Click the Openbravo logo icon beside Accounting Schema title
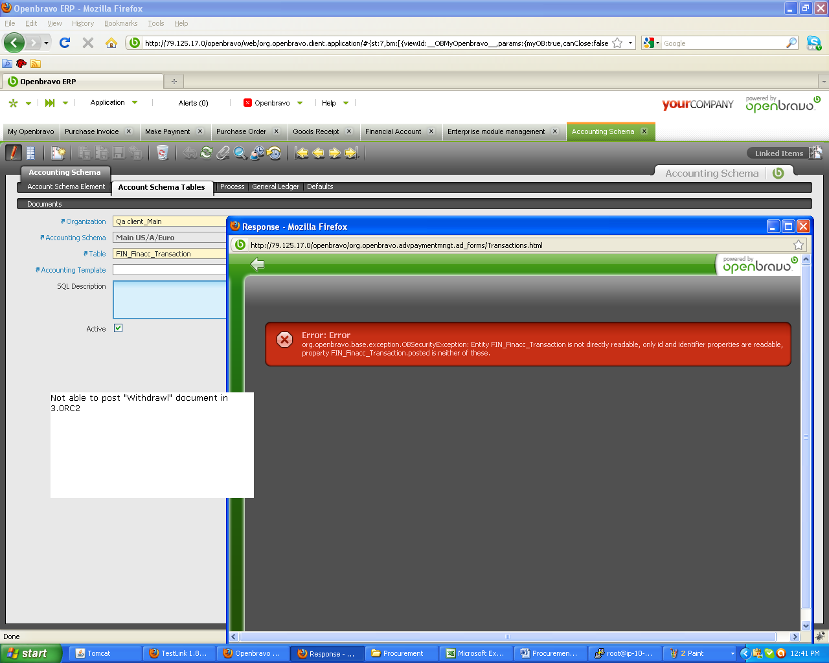The height and width of the screenshot is (663, 829). click(x=778, y=173)
